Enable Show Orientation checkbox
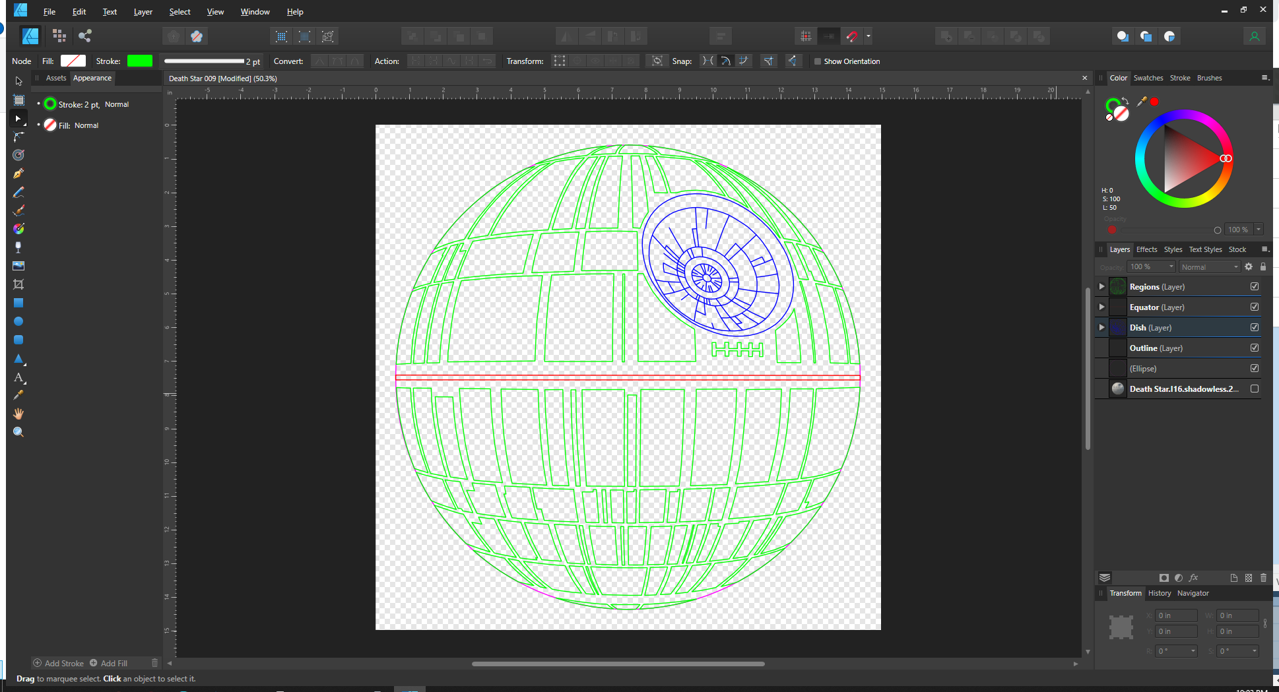1279x692 pixels. (x=818, y=61)
